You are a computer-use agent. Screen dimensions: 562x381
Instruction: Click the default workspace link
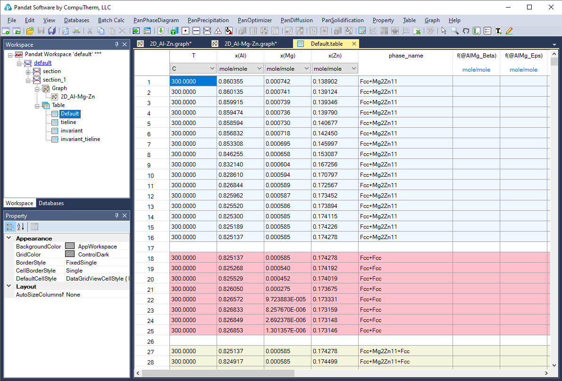pos(42,63)
